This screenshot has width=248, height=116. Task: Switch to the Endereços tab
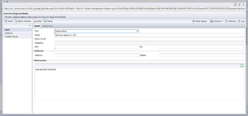click(47, 26)
